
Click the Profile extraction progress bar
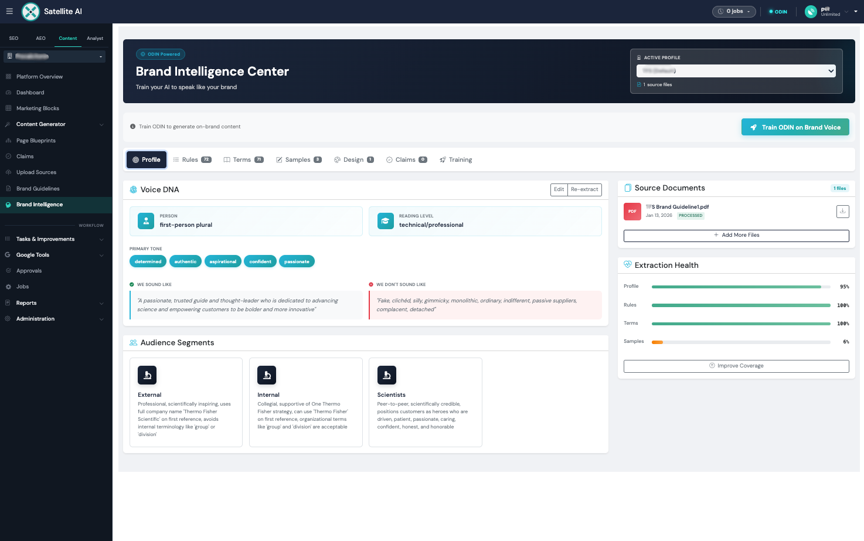741,287
